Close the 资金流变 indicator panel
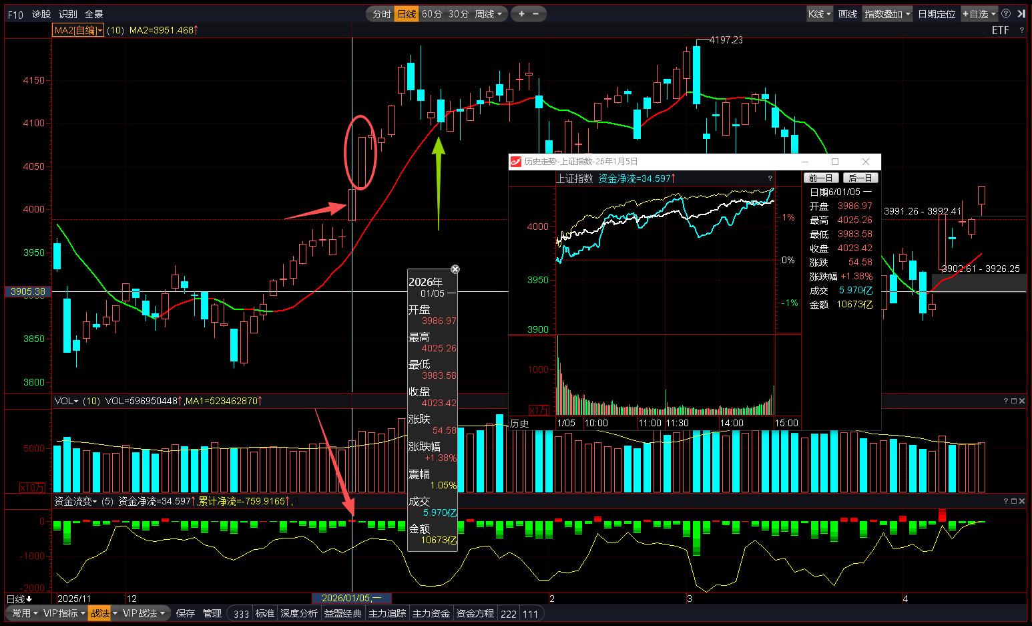 coord(1022,500)
